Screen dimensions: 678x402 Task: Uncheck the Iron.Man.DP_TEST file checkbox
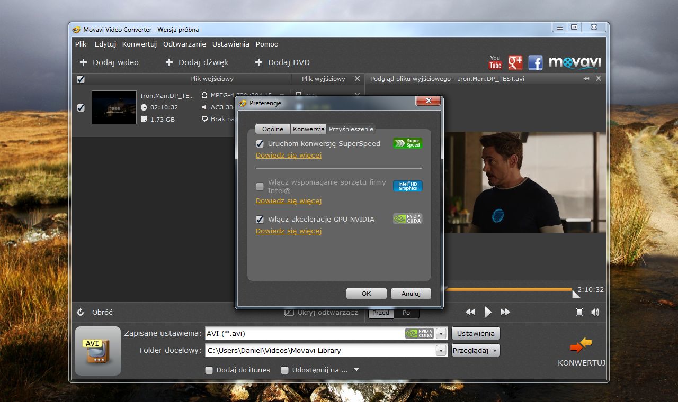(x=81, y=108)
